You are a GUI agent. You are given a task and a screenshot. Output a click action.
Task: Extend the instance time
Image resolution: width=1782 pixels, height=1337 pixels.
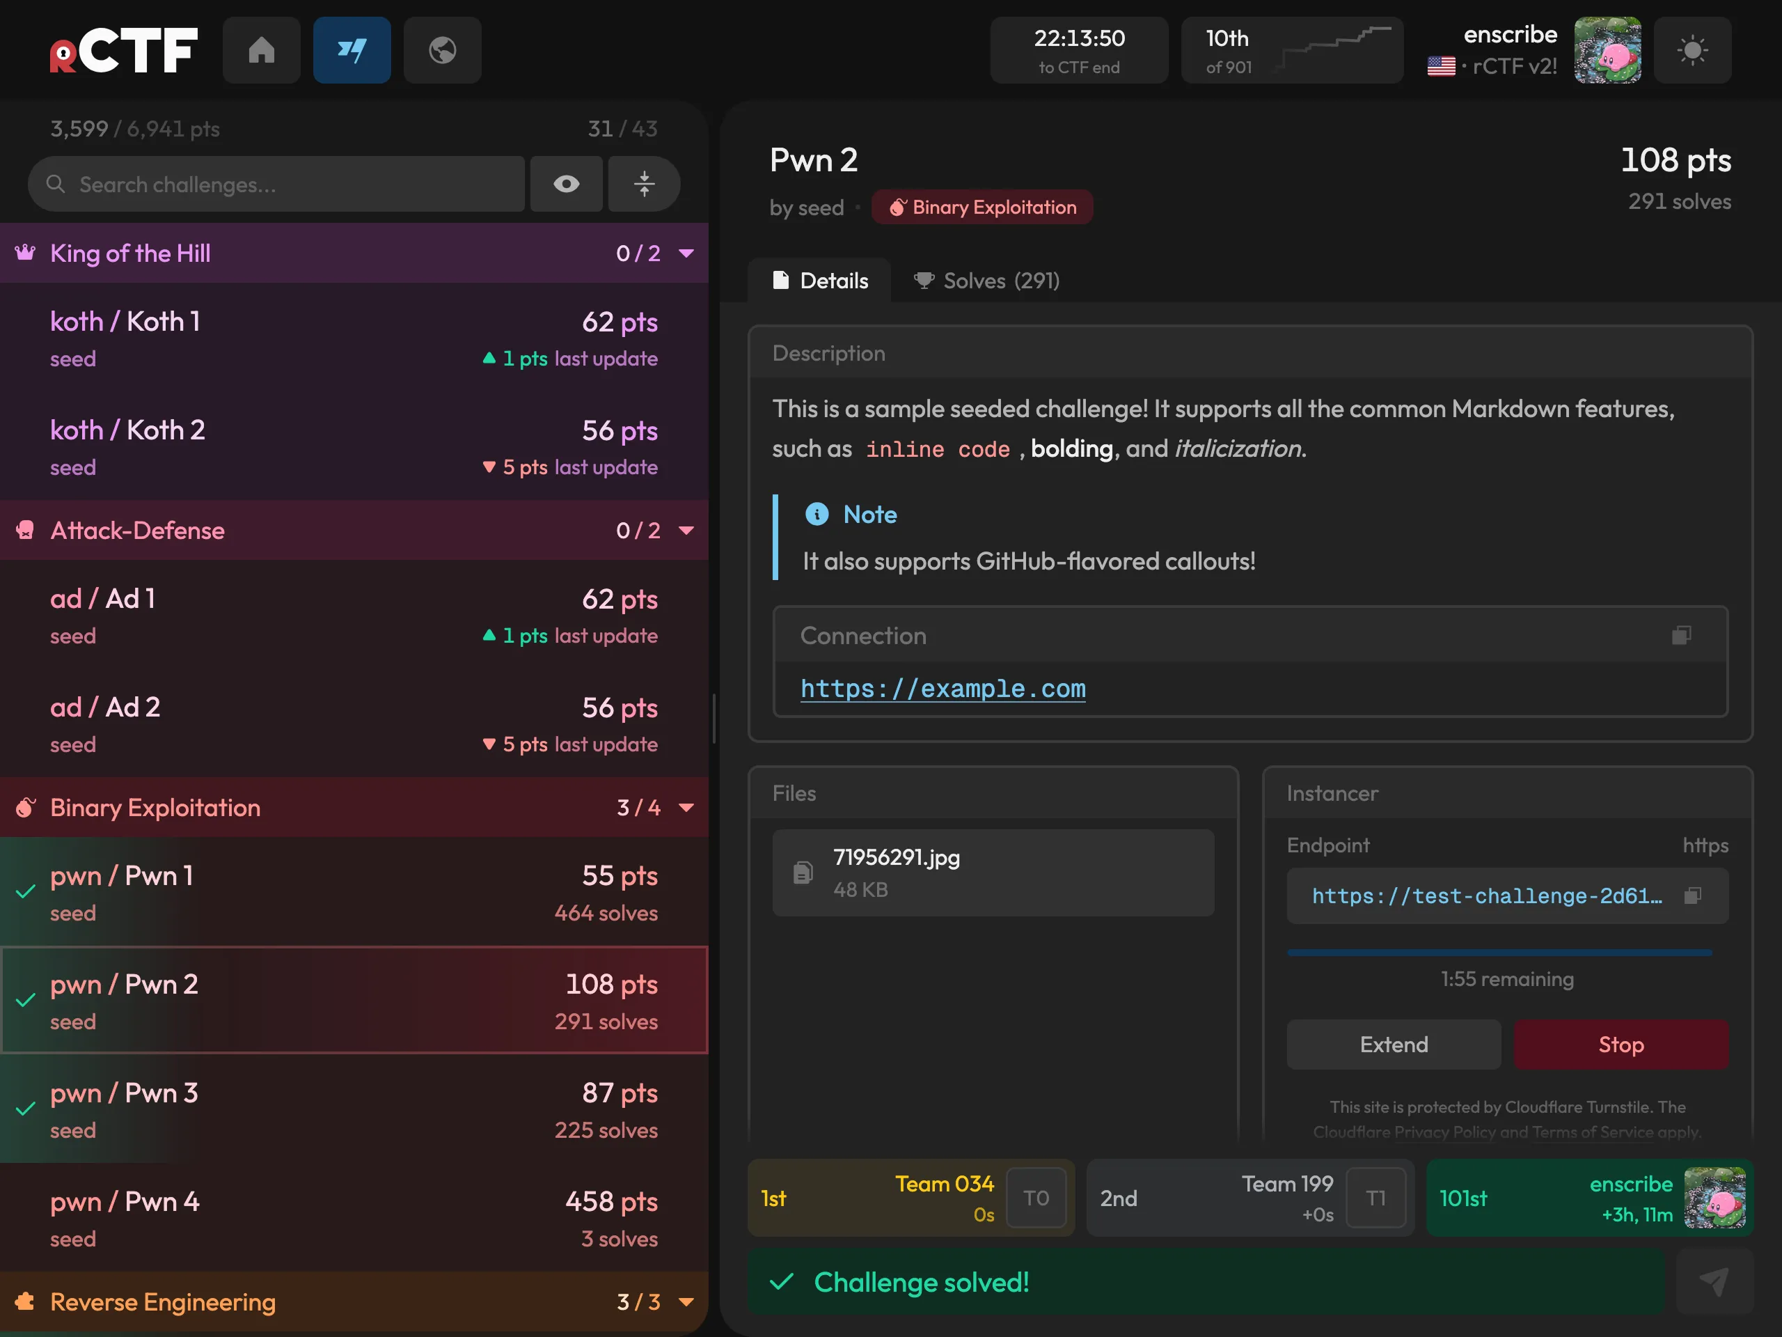(x=1394, y=1045)
